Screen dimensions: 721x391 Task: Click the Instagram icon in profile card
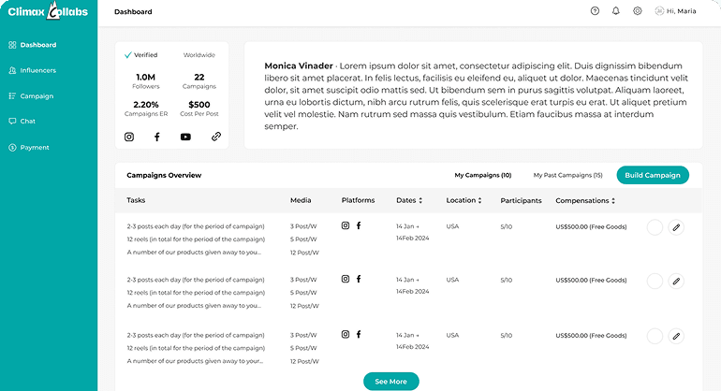(x=129, y=137)
